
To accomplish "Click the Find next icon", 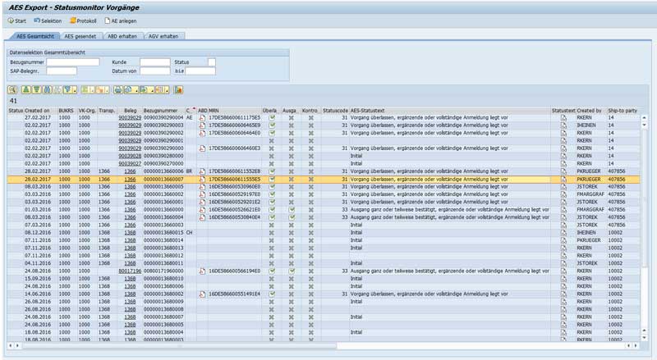I will [x=57, y=90].
